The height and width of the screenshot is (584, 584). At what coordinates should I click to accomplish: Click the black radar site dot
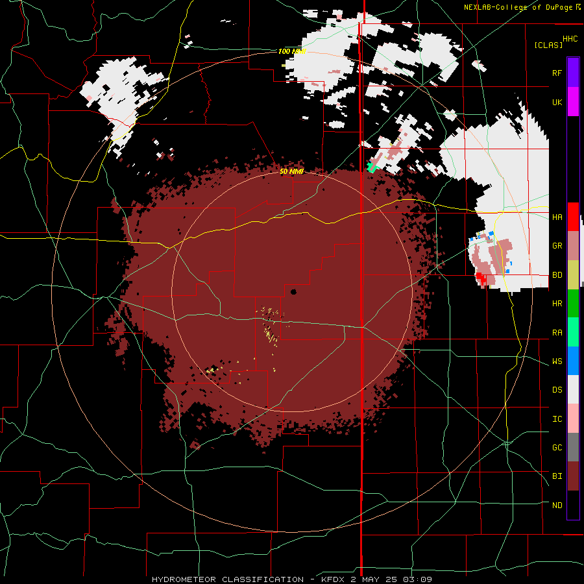293,292
